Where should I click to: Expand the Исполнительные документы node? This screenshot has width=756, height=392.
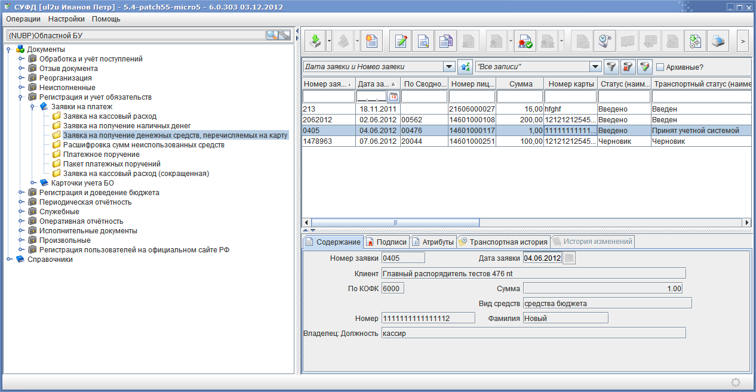(21, 231)
